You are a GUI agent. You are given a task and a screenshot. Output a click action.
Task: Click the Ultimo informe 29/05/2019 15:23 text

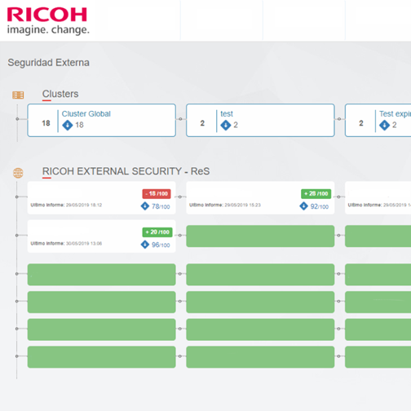(225, 205)
